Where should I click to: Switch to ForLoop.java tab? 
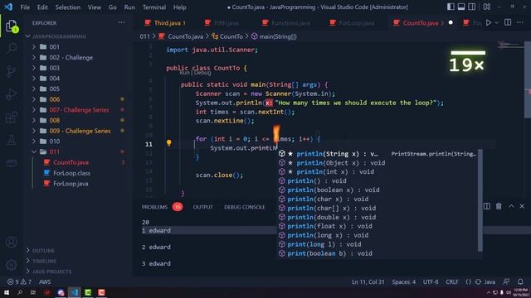pos(352,22)
